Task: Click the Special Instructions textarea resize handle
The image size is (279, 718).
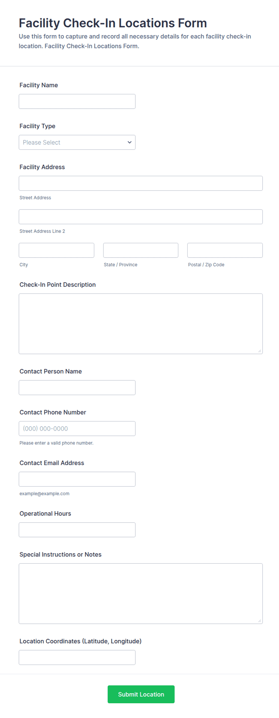Action: click(x=259, y=621)
